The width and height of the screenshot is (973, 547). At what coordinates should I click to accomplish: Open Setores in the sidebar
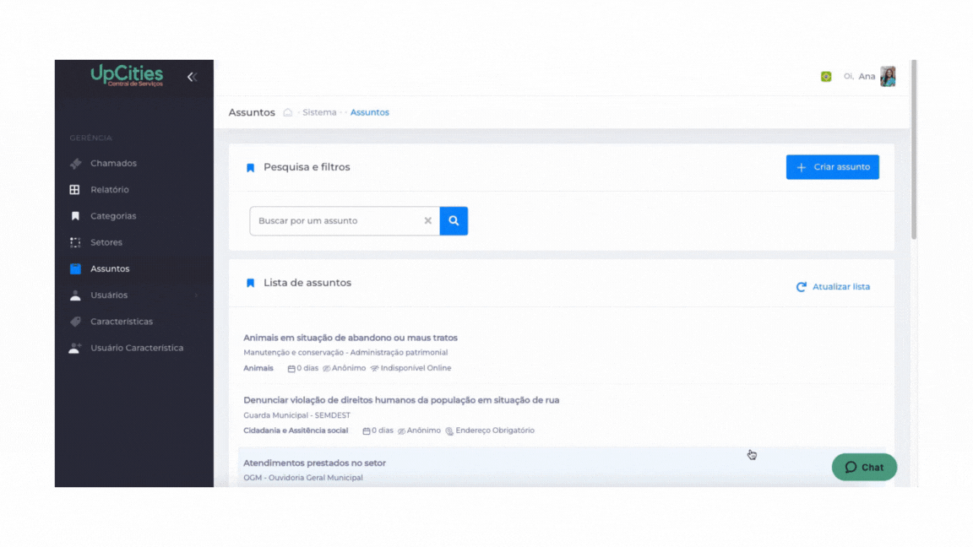tap(106, 242)
